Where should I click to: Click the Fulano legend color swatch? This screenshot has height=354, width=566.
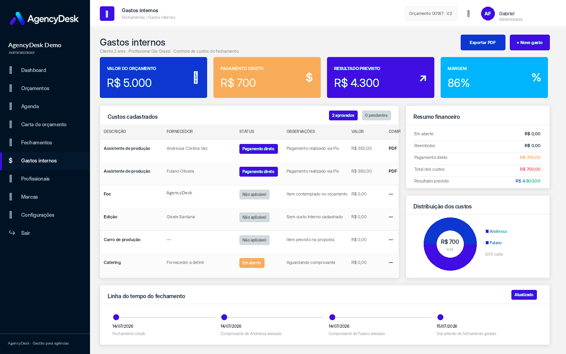coord(487,243)
